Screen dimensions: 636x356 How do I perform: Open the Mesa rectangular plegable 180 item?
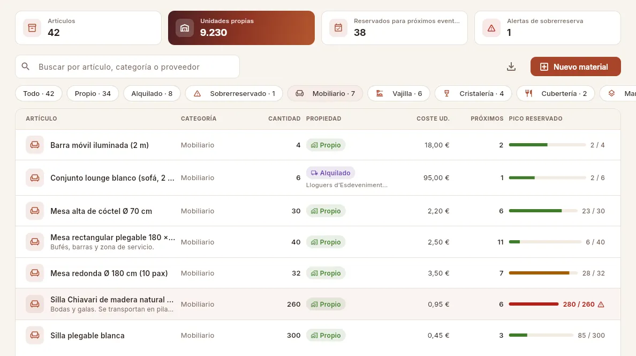(x=113, y=238)
